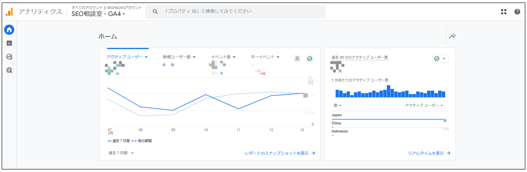Screen dimensions: 527x172
Task: Open the Google apps grid icon
Action: [504, 12]
